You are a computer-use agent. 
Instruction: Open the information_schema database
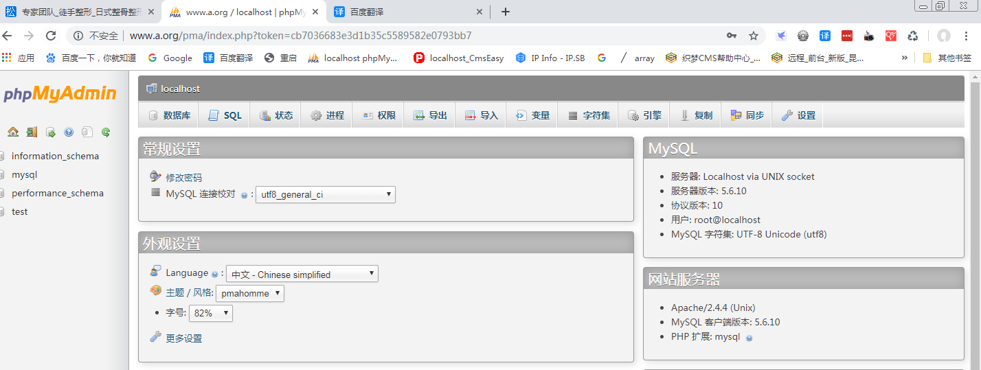click(x=55, y=156)
